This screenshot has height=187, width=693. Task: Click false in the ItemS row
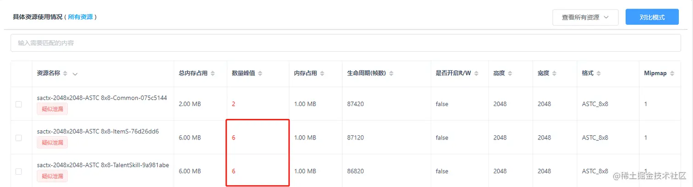(442, 138)
